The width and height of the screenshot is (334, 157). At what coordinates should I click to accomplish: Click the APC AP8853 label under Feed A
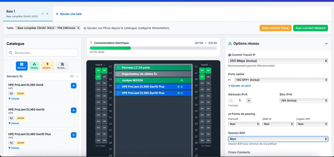(101, 146)
